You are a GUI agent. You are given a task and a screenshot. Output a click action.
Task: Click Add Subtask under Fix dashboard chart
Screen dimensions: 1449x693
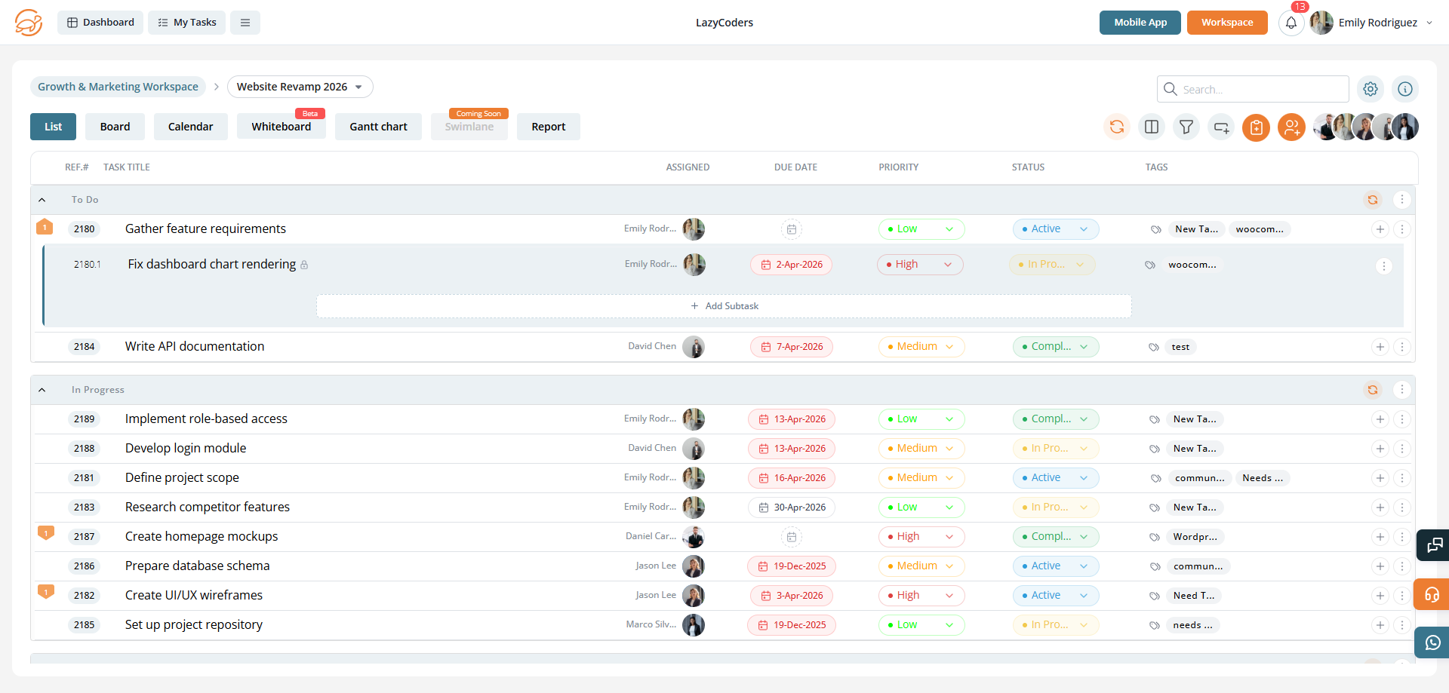point(724,306)
